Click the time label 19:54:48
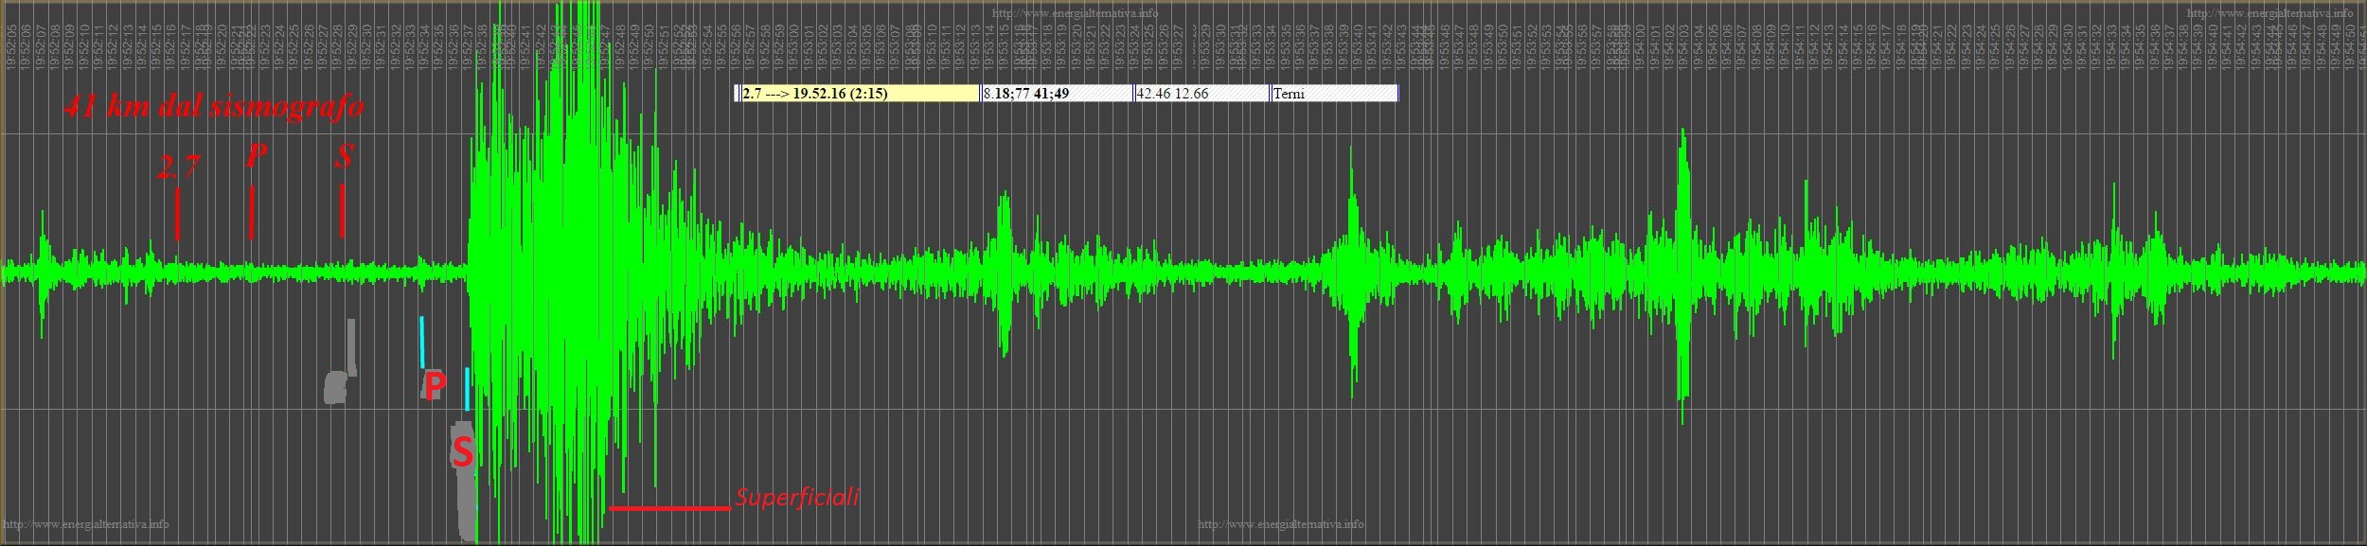 click(x=2321, y=47)
